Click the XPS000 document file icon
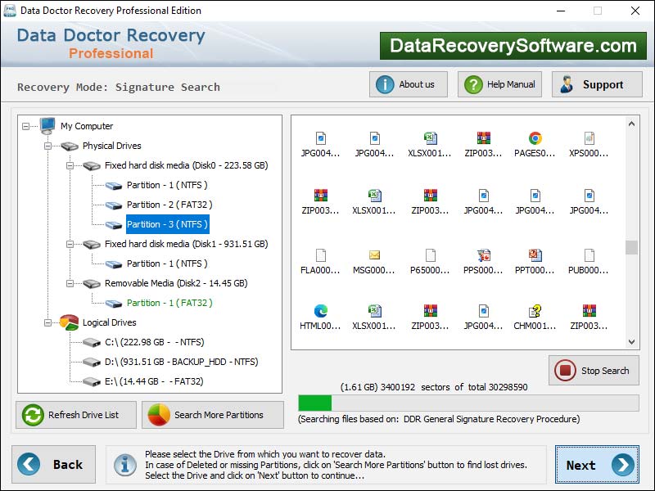655x491 pixels. [x=589, y=139]
